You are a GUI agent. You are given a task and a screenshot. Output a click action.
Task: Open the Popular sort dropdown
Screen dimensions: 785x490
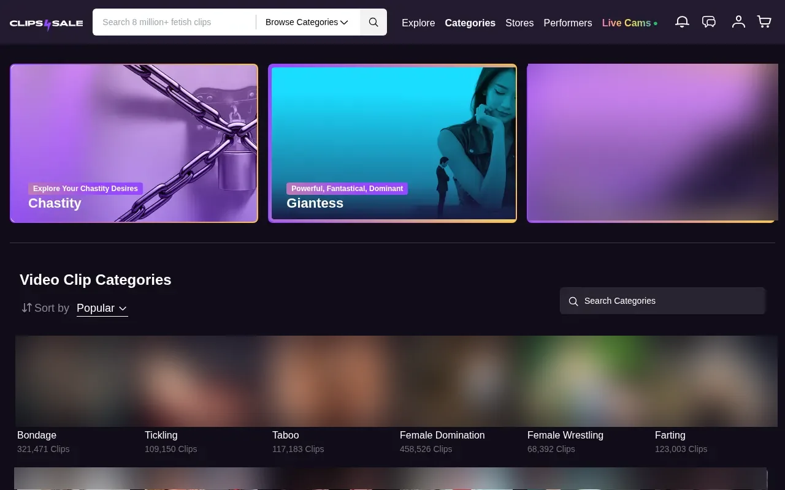(x=102, y=308)
